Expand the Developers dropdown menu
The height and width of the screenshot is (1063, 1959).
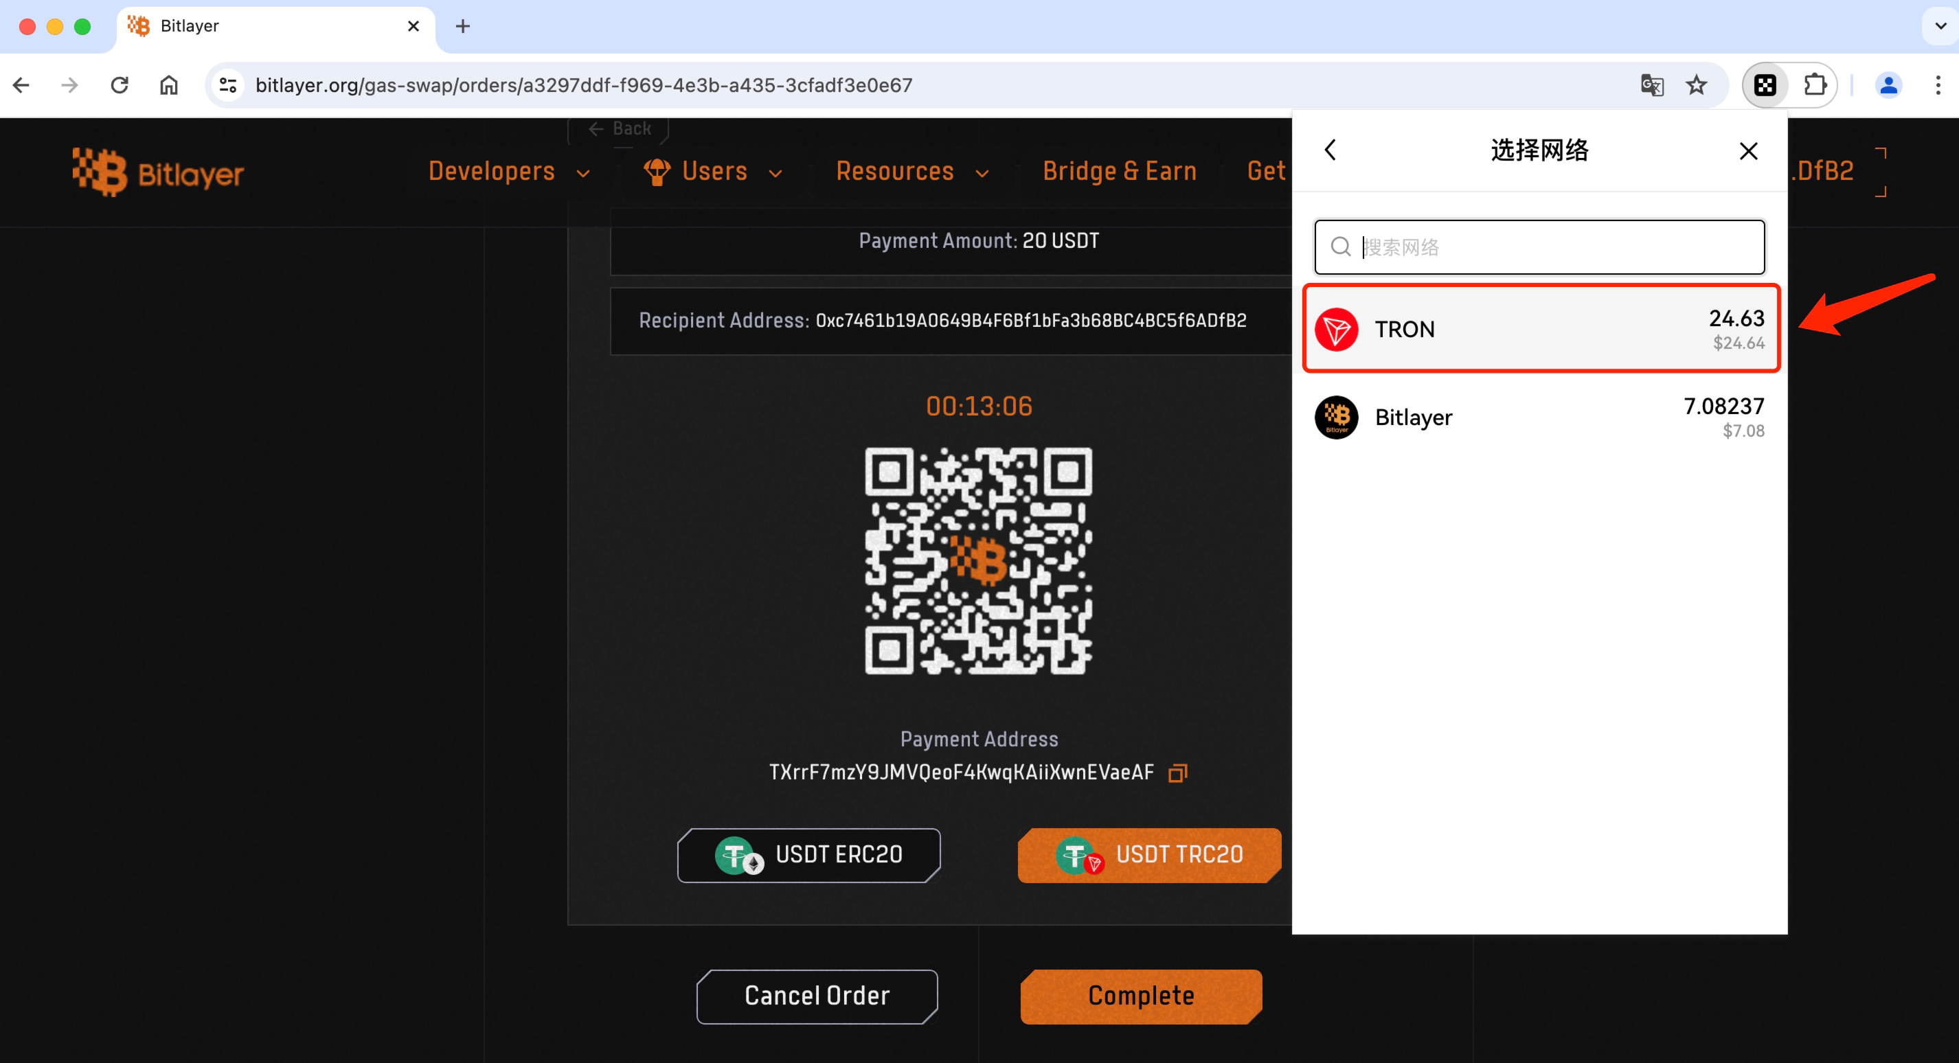509,172
